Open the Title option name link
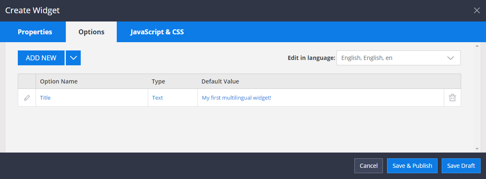This screenshot has height=179, width=486. pos(45,98)
